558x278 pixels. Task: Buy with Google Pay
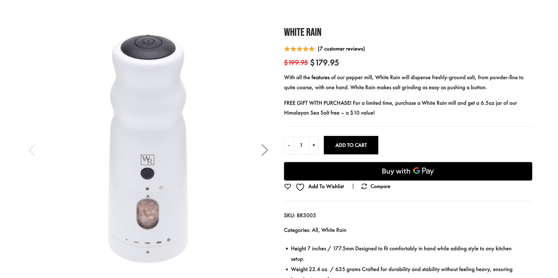click(408, 171)
